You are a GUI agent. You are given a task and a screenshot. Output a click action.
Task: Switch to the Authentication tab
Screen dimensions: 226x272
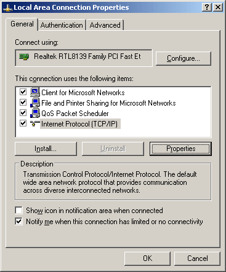click(62, 25)
